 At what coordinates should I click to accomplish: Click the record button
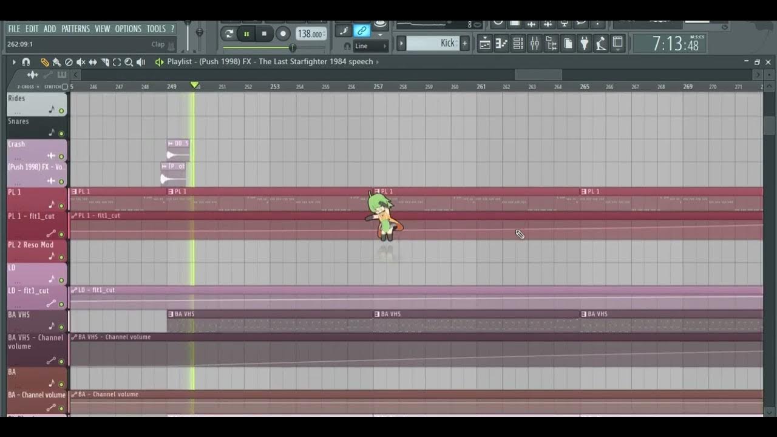click(283, 34)
